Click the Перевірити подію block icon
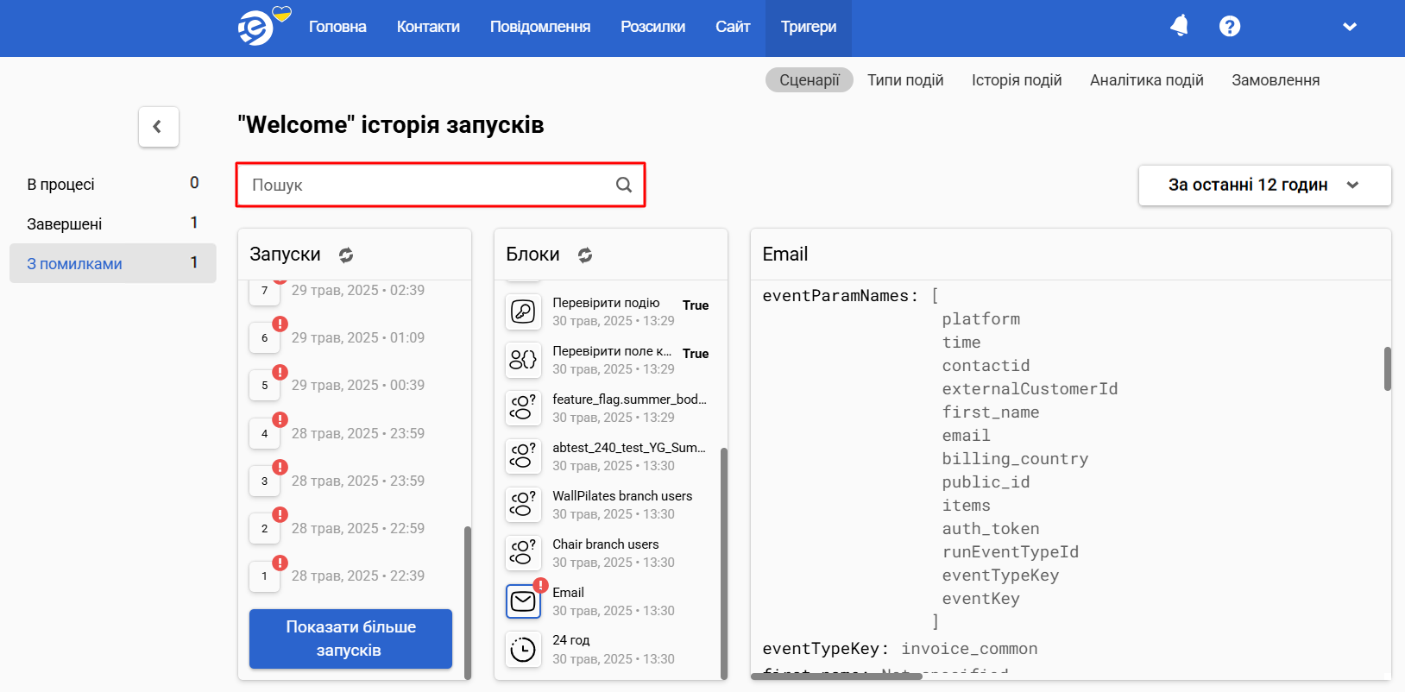1405x692 pixels. click(523, 311)
